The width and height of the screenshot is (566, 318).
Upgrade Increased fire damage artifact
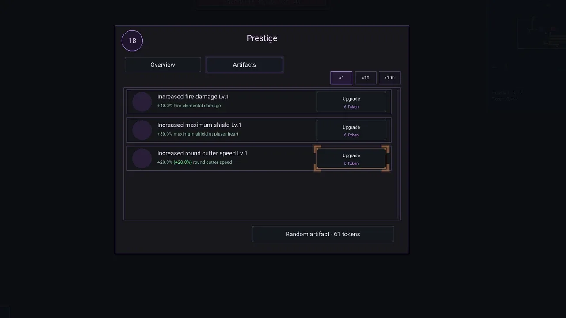[x=351, y=102]
